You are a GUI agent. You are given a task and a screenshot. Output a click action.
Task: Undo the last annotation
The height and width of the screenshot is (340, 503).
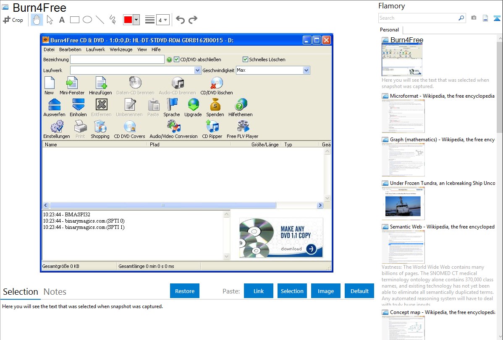tap(180, 20)
